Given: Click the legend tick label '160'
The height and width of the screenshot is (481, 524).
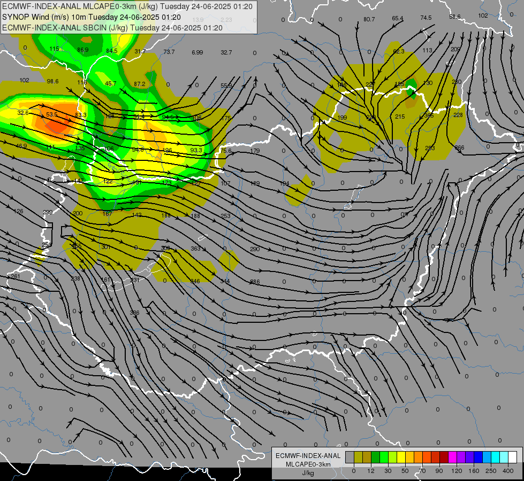Looking at the screenshot, I should tap(474, 471).
